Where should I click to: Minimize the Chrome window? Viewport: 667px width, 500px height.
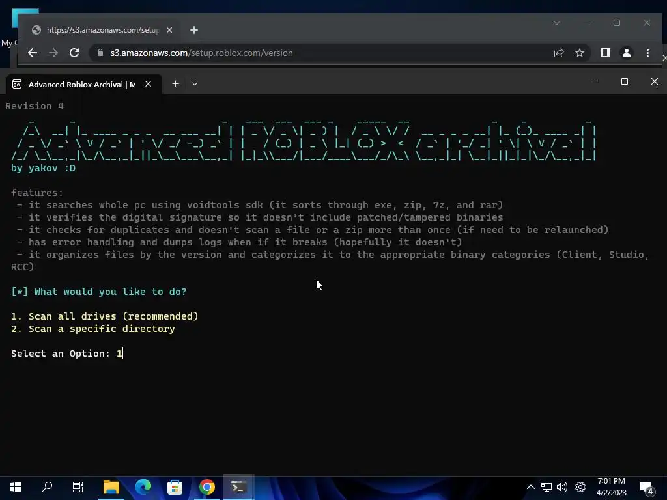coord(587,23)
